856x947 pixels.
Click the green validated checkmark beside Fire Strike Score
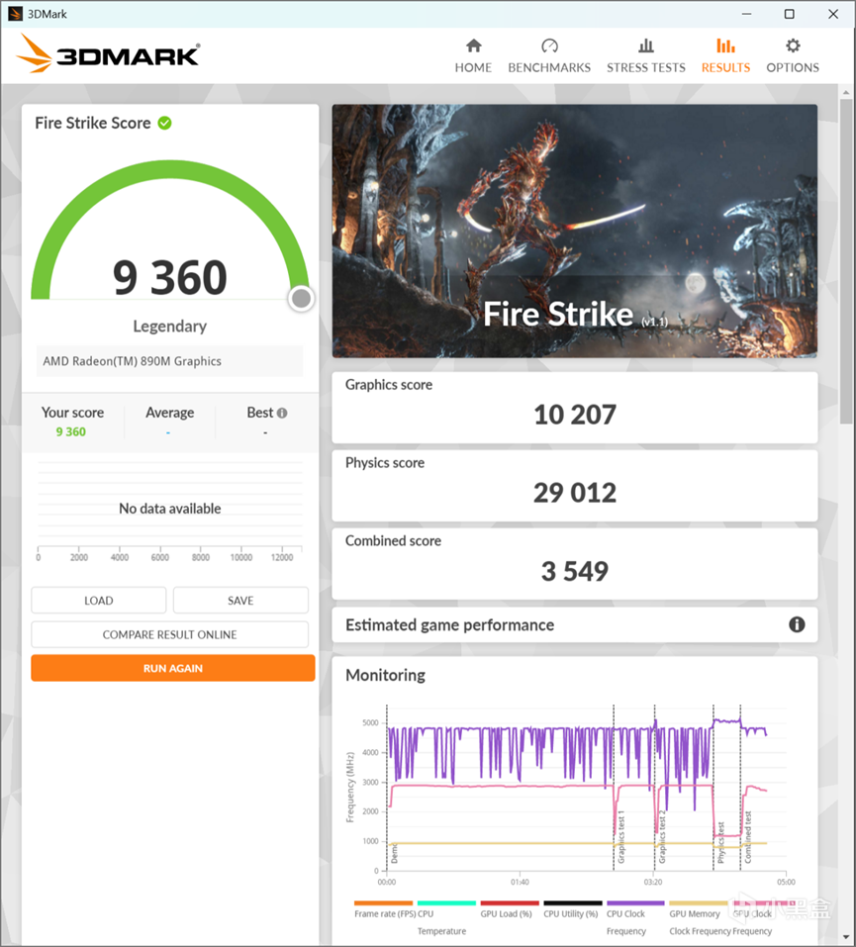(164, 124)
